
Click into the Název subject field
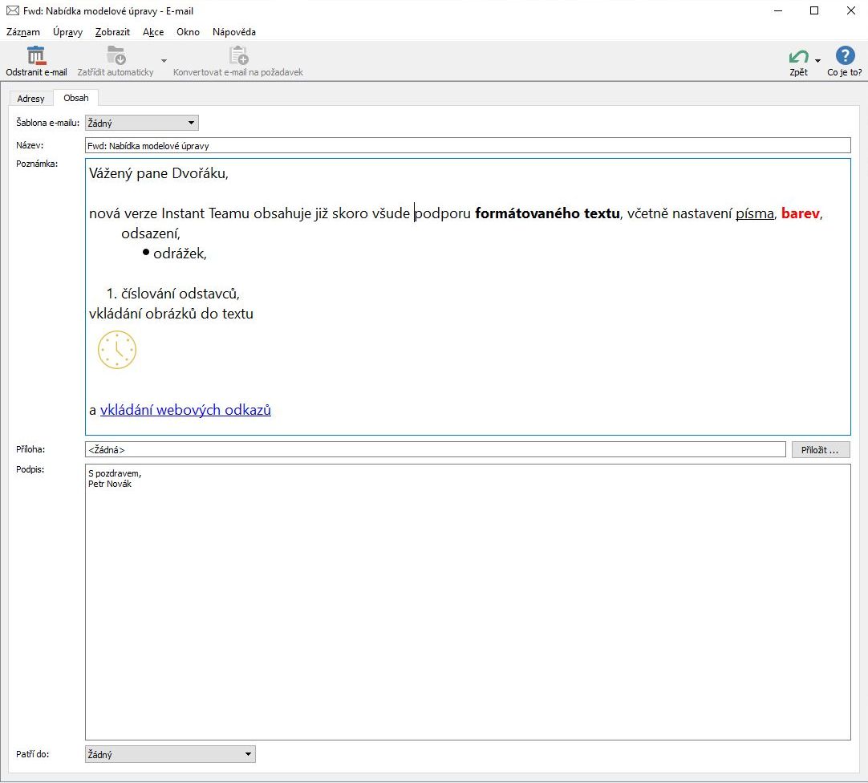pyautogui.click(x=467, y=146)
